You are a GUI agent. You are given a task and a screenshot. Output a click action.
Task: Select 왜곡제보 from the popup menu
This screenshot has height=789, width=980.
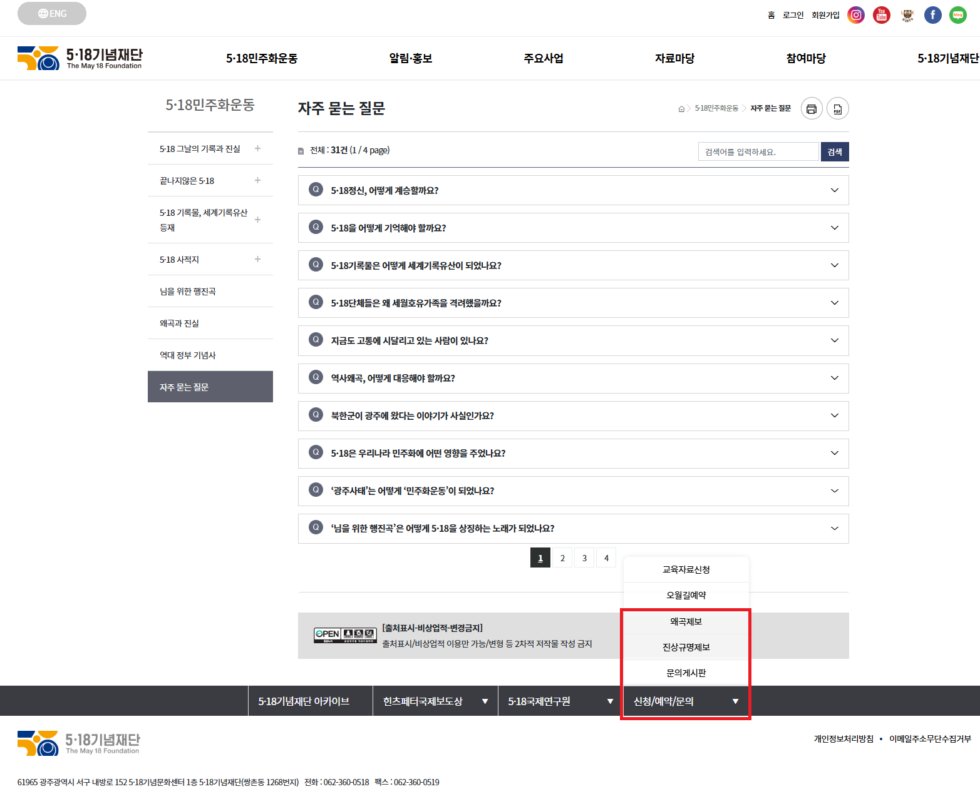pyautogui.click(x=685, y=622)
